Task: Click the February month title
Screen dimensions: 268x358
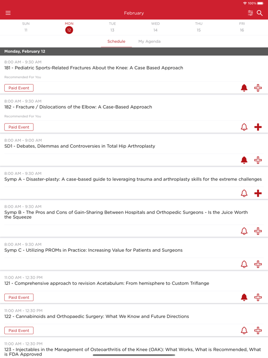Action: [134, 13]
